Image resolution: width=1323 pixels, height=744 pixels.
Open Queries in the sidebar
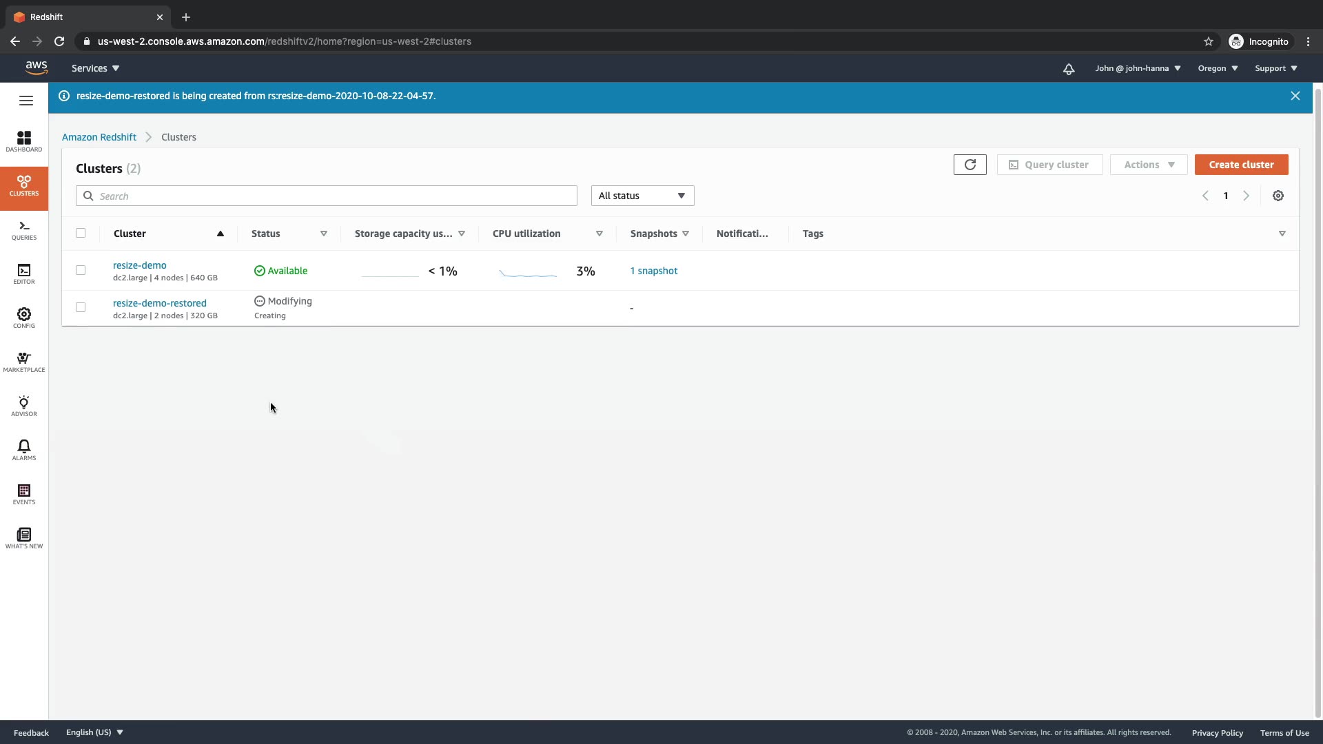click(x=24, y=230)
